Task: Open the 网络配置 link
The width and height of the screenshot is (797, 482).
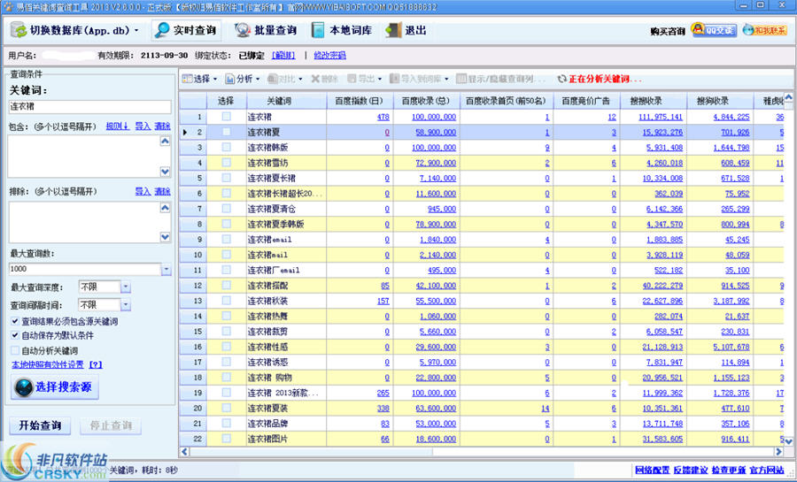Action: tap(652, 471)
